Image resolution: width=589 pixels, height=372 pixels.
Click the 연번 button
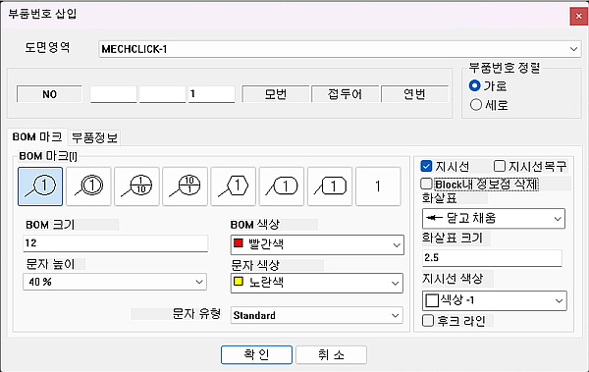[x=414, y=94]
